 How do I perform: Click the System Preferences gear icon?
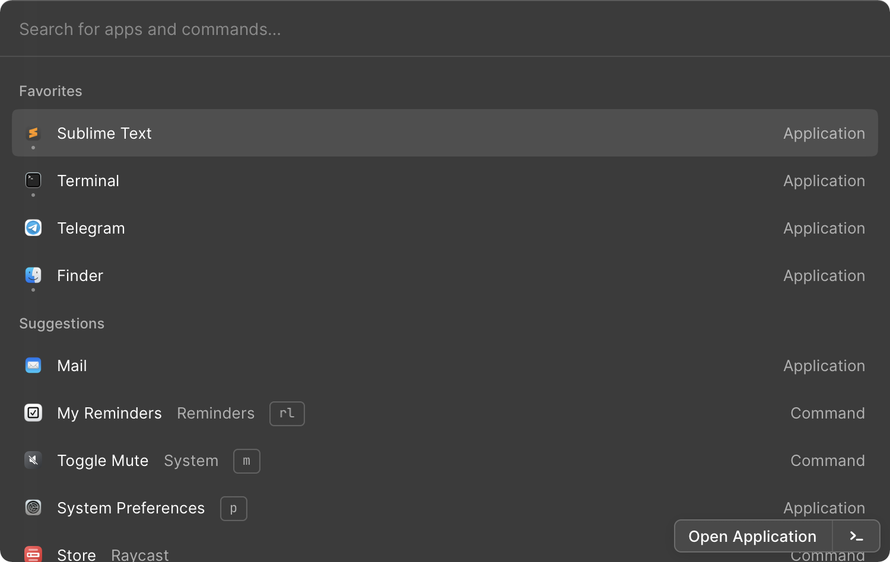coord(33,507)
